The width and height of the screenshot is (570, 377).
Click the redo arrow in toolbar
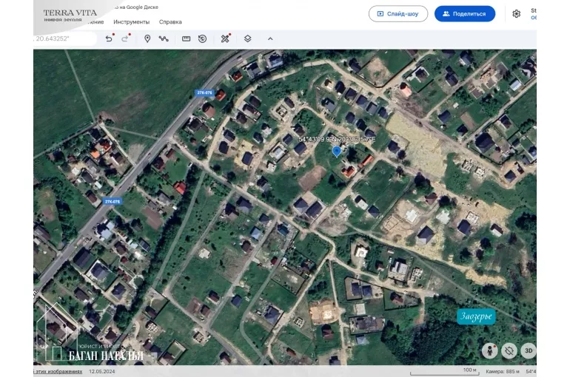point(125,38)
